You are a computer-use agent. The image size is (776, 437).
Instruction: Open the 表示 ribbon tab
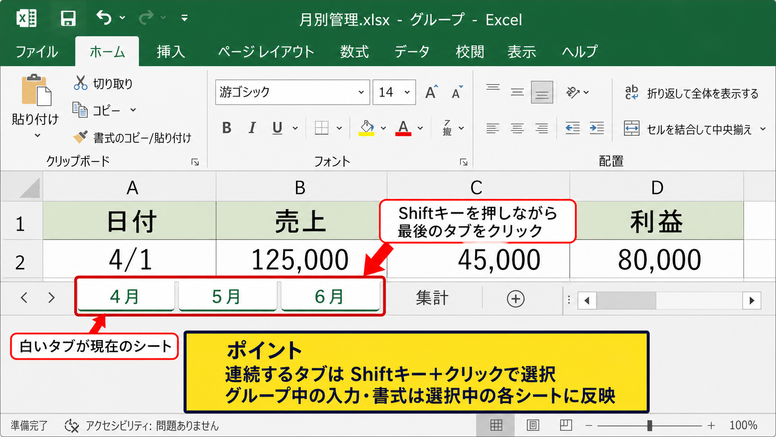[522, 52]
